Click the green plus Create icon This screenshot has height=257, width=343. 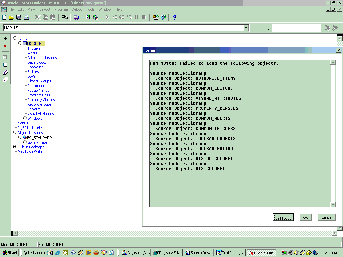(x=5, y=38)
